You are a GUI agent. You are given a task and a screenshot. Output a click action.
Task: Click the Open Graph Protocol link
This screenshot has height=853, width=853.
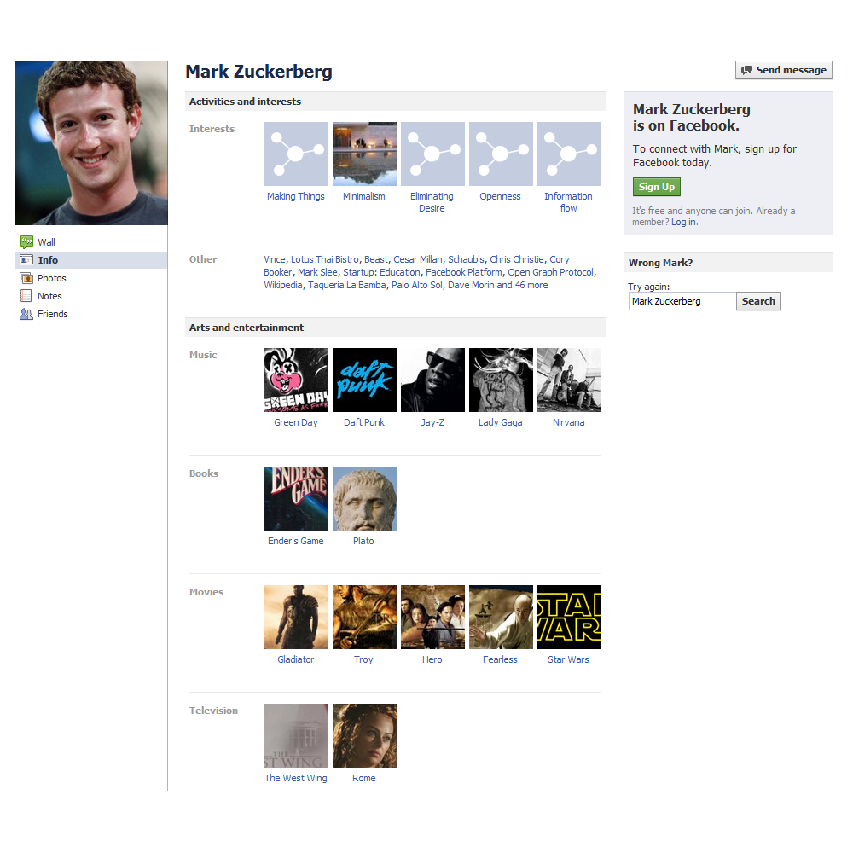[x=550, y=272]
